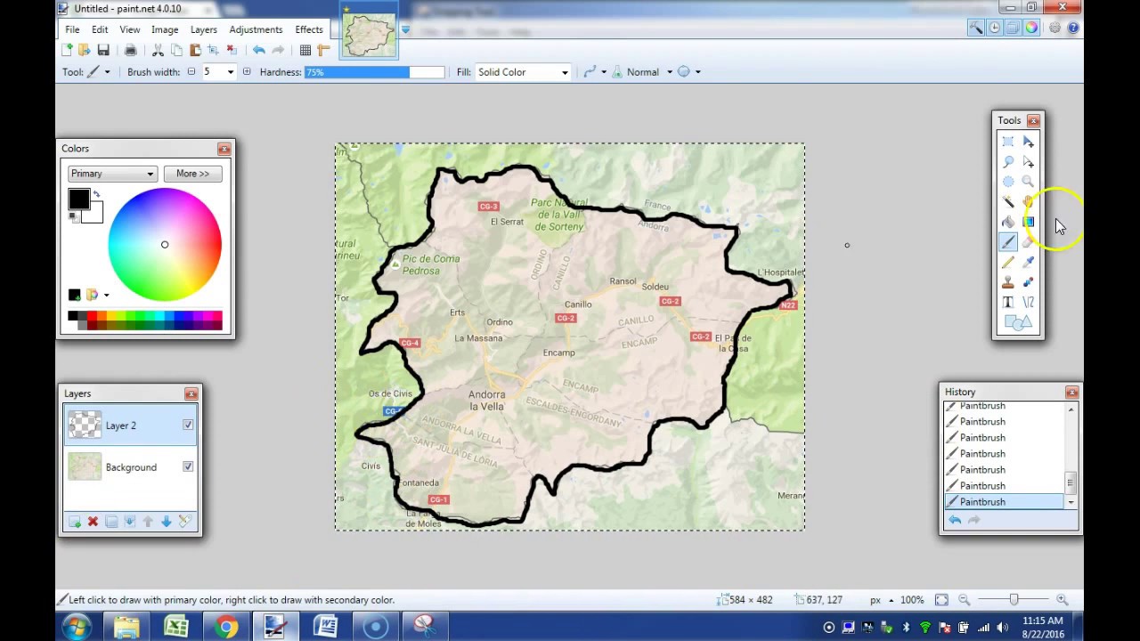Viewport: 1140px width, 641px height.
Task: Click the Open file toolbar icon
Action: (85, 51)
